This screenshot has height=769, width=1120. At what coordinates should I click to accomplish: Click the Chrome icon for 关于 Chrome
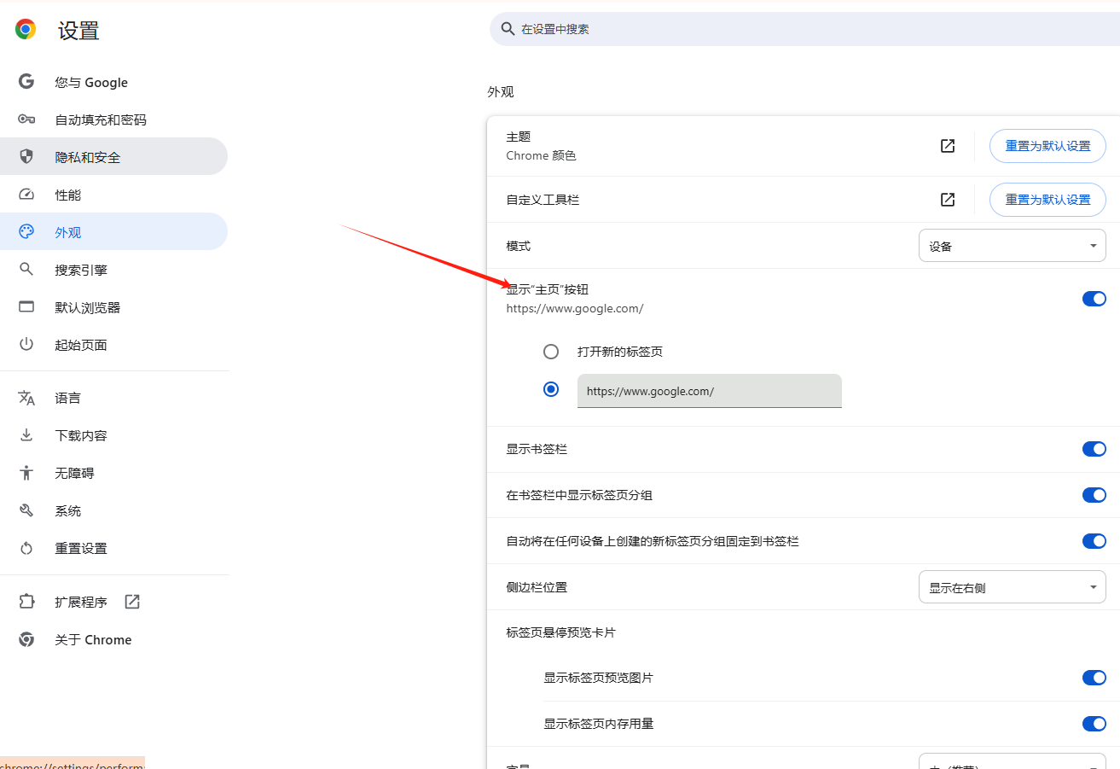coord(26,639)
